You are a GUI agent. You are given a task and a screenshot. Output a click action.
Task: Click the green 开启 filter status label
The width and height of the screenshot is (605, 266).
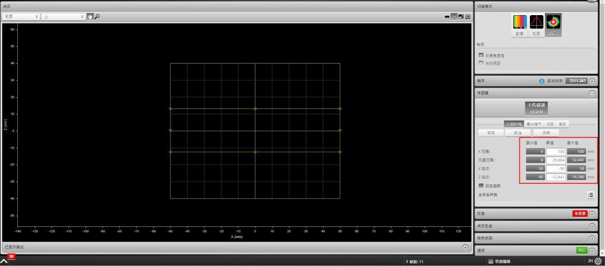coord(581,250)
